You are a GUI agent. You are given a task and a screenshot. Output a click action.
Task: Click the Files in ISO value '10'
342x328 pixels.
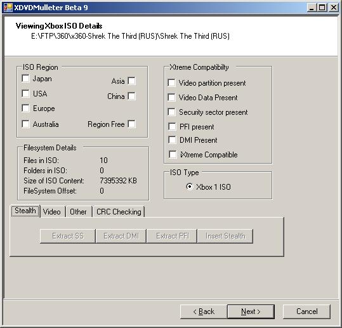click(103, 161)
